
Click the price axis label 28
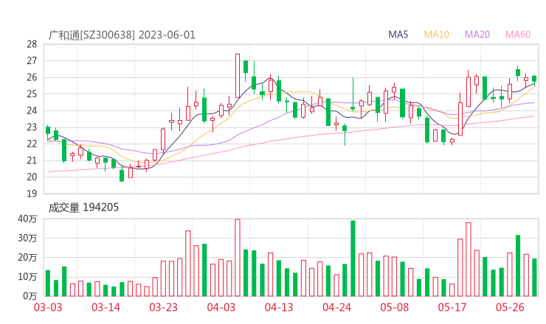pyautogui.click(x=32, y=44)
